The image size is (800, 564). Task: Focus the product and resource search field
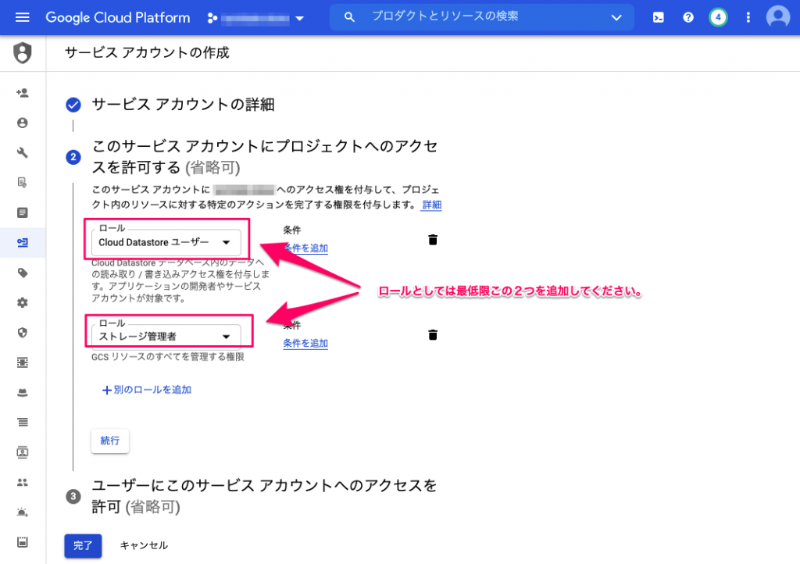coord(481,17)
